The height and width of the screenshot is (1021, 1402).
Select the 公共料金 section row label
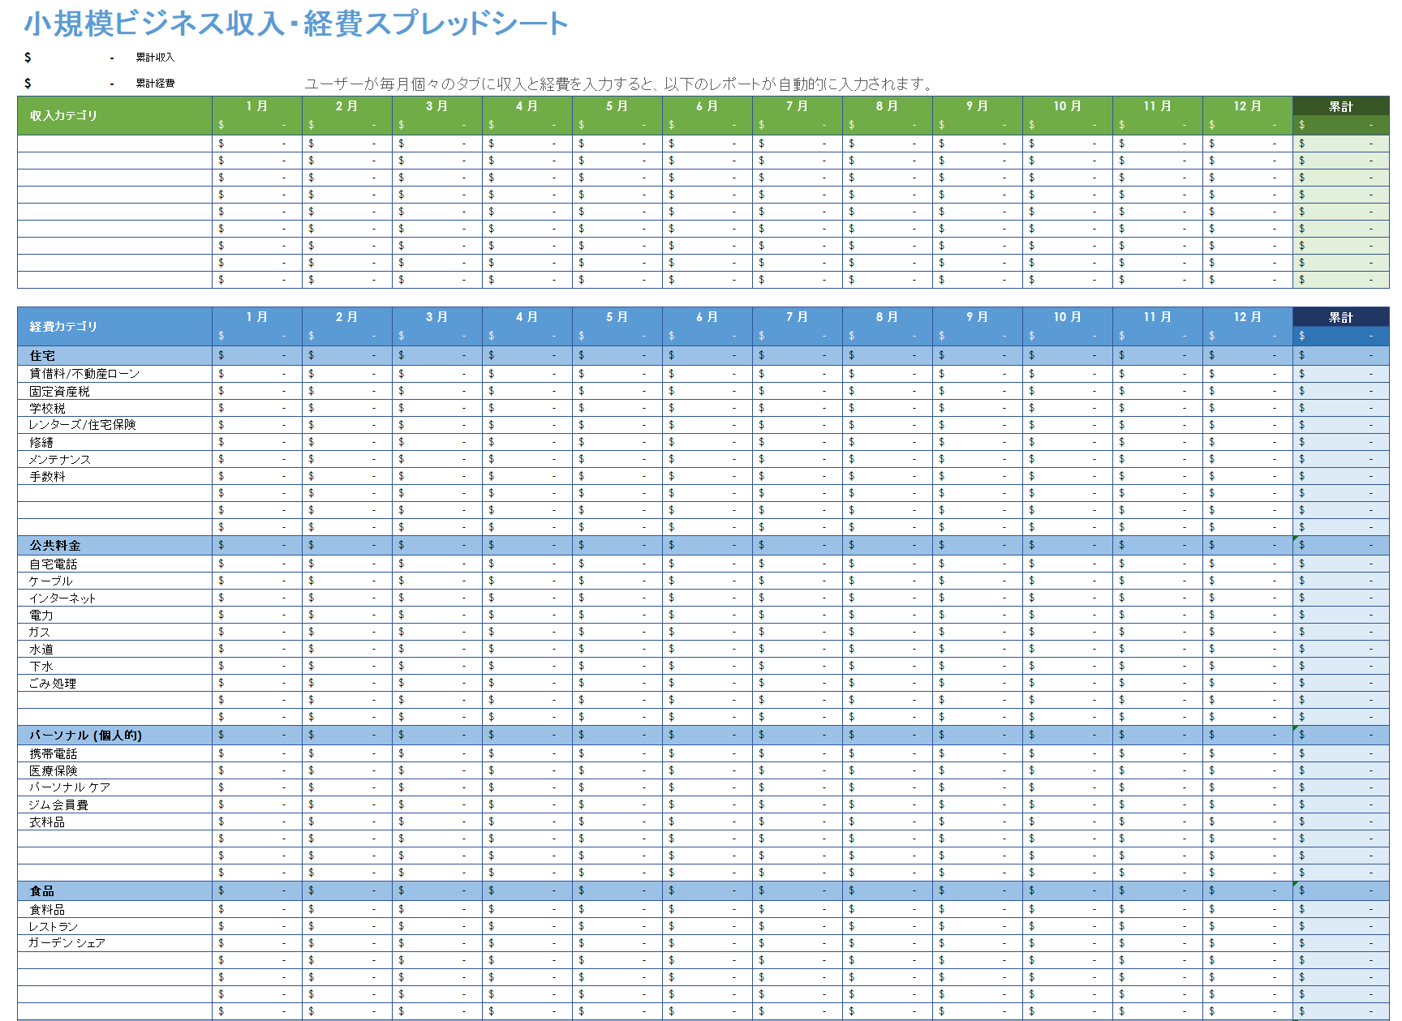point(55,546)
